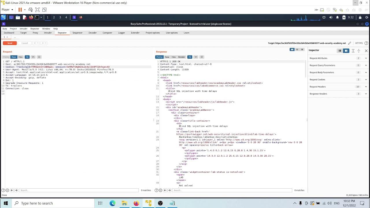Toggle response Render view
The height and width of the screenshot is (208, 370).
coord(182,57)
